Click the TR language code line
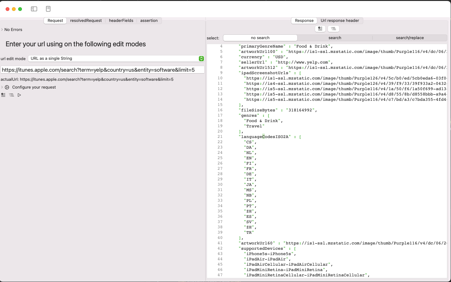 (249, 233)
